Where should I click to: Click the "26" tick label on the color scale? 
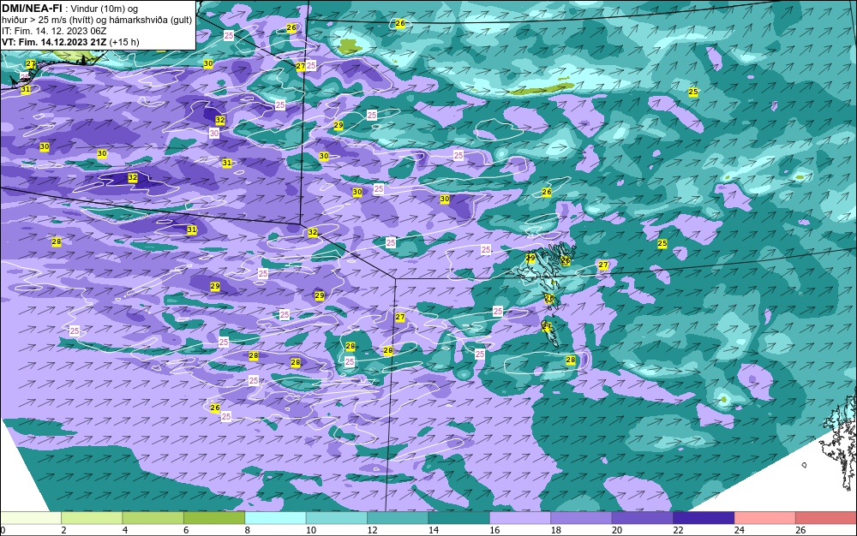[800, 530]
